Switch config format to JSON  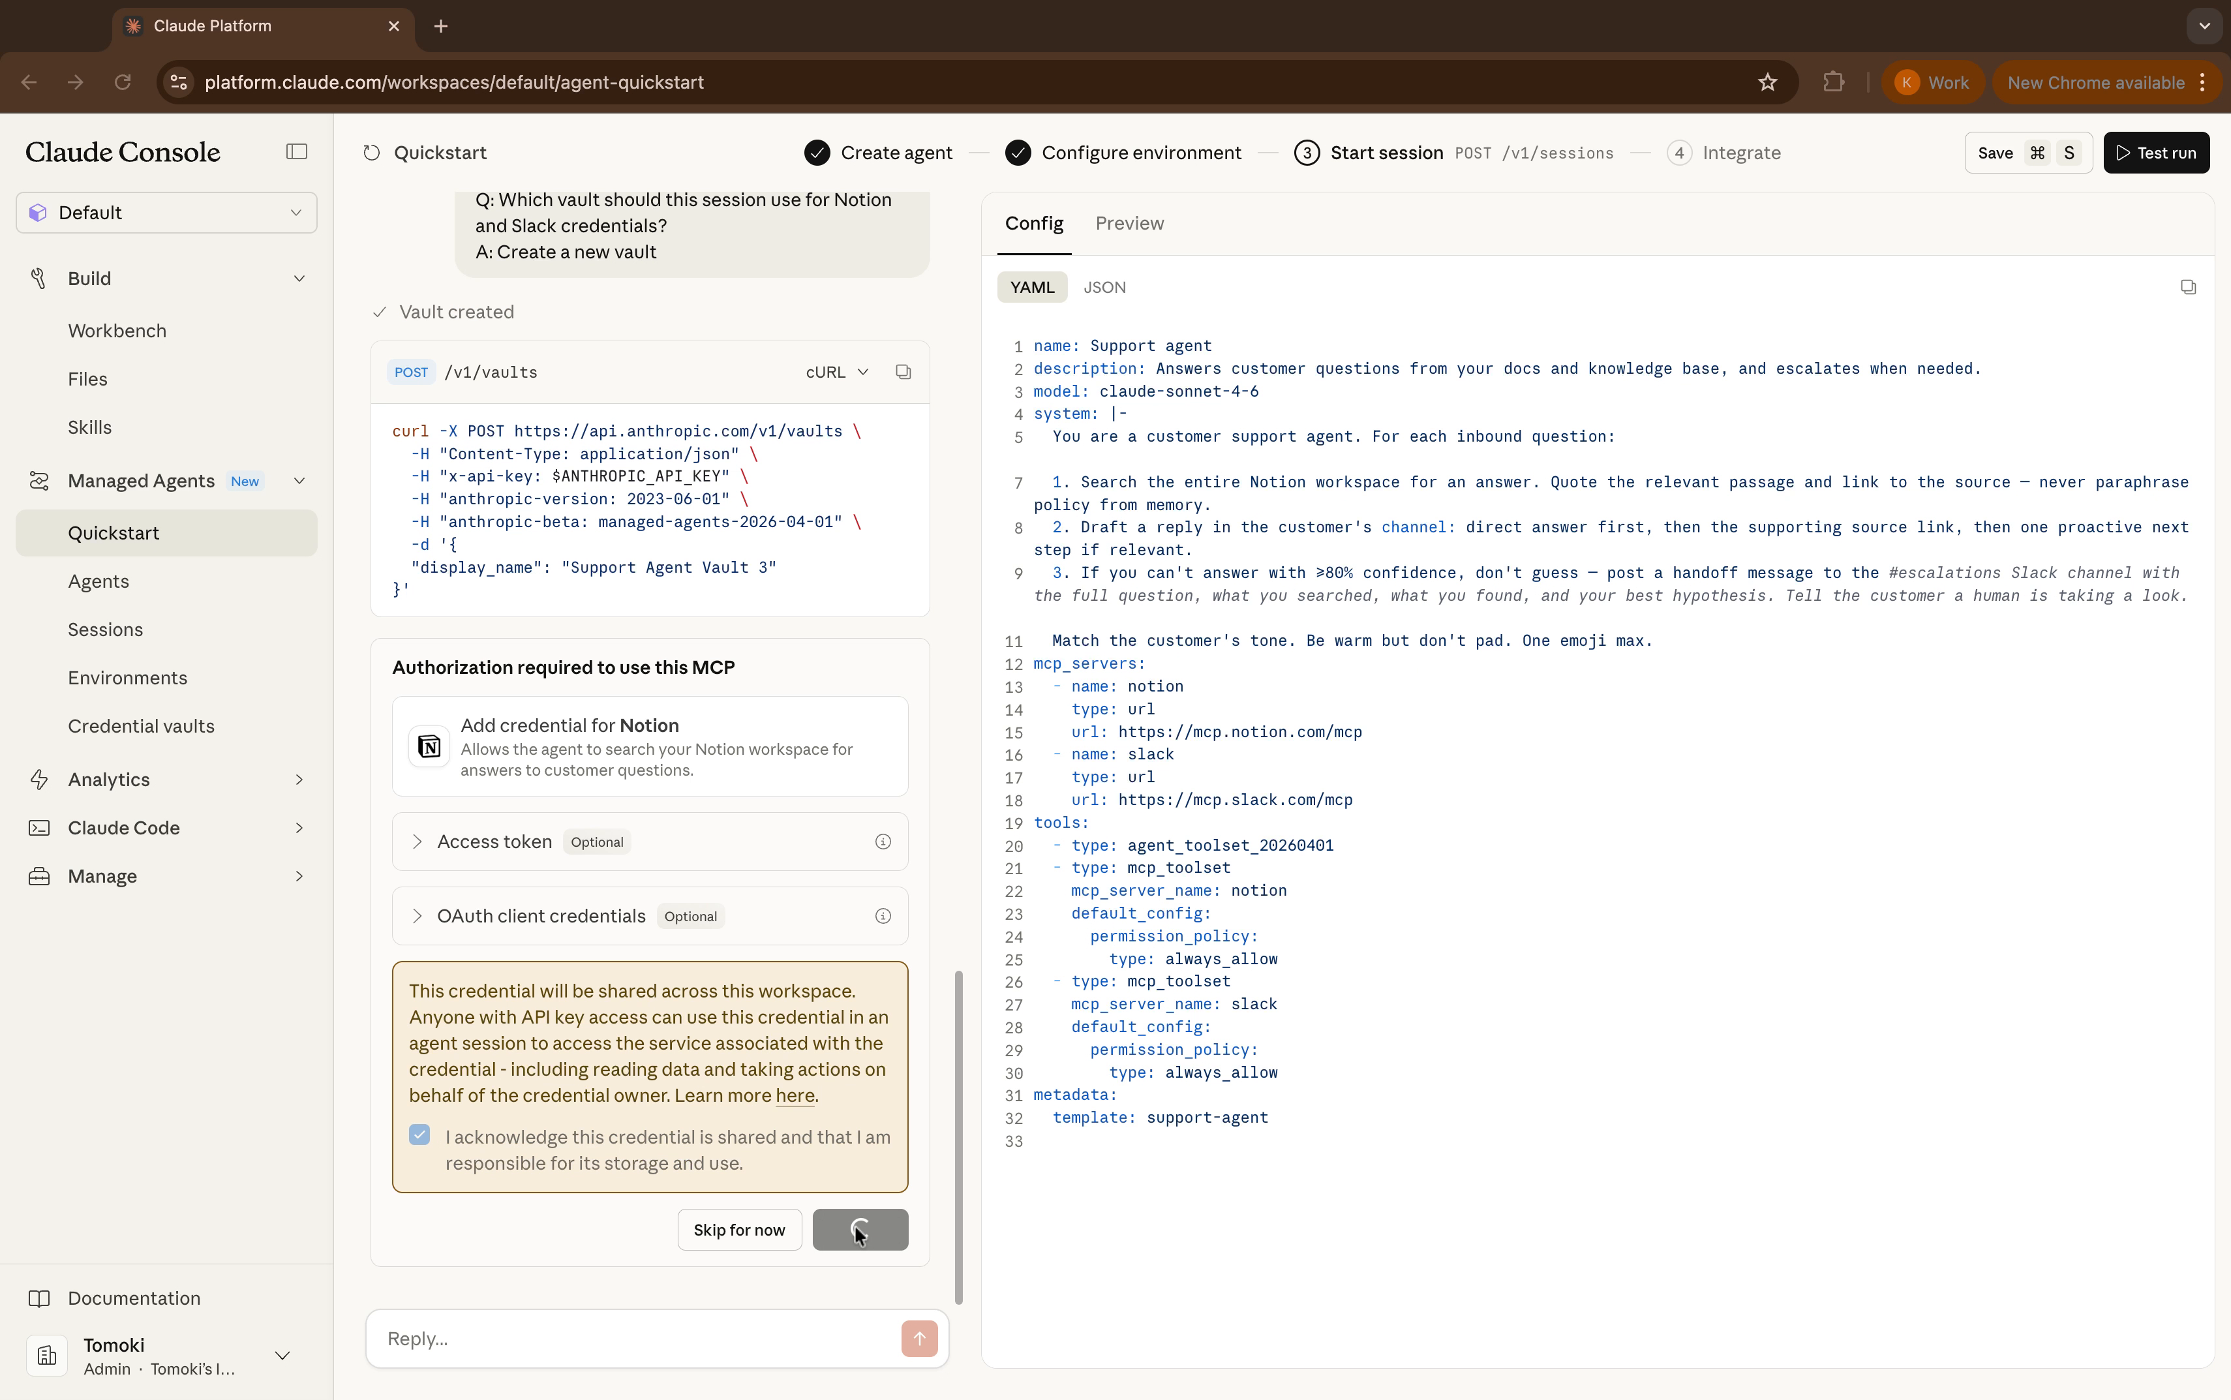point(1104,287)
